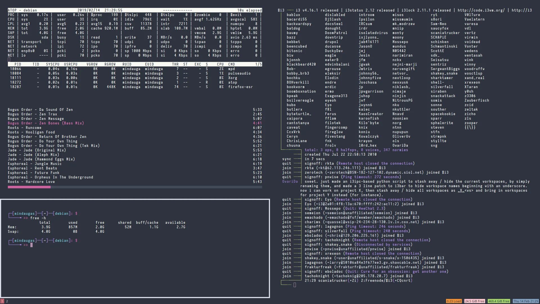Select highlighted track Zen Bones (Bass Mix)
Screen dimensions: 540x304
pyautogui.click(x=46, y=123)
